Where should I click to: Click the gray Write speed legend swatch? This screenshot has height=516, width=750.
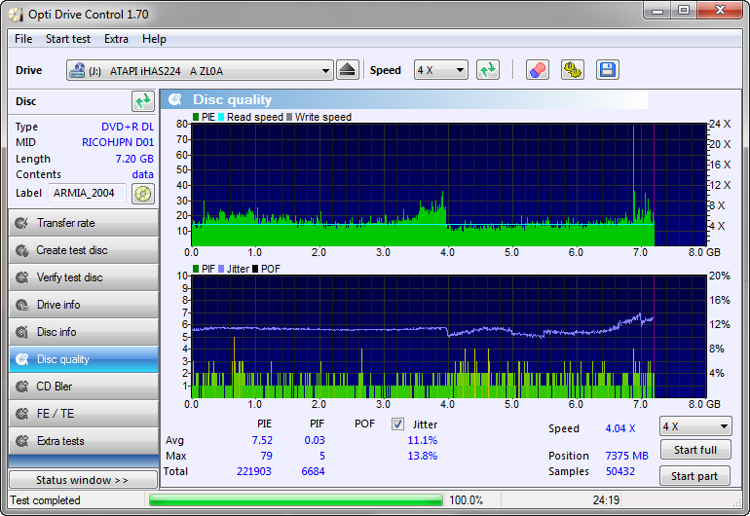289,117
